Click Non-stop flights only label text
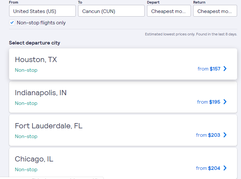This screenshot has height=179, width=241. point(41,23)
